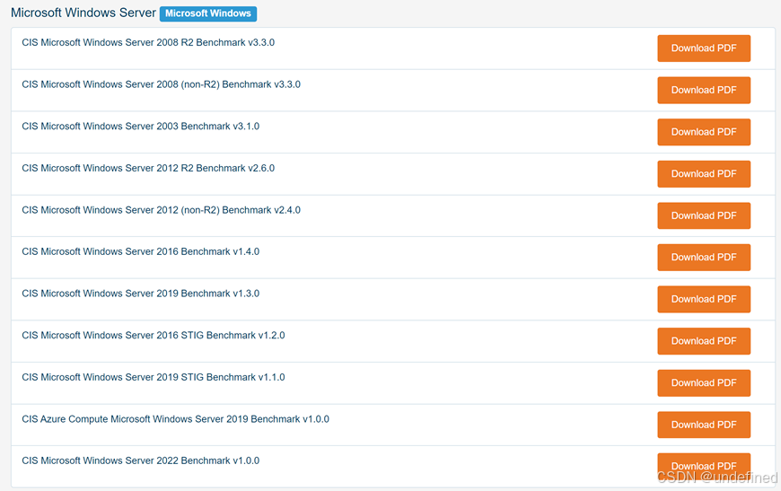
Task: Open CIS Microsoft Windows Server 2019 Benchmark v1.3.0
Action: pyautogui.click(x=140, y=294)
